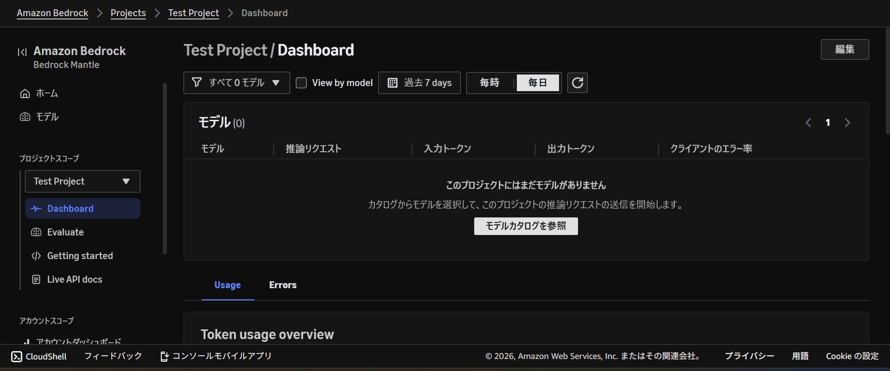Click Projects breadcrumb link

point(128,13)
